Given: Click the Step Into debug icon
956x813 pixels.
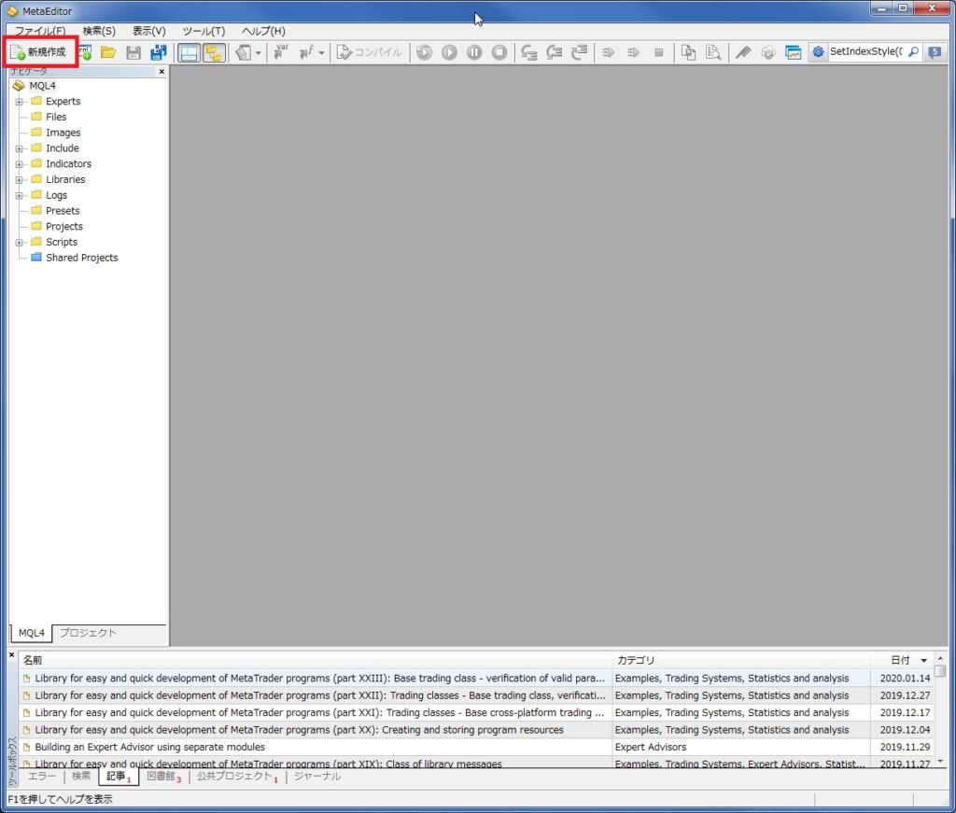Looking at the screenshot, I should [x=528, y=53].
